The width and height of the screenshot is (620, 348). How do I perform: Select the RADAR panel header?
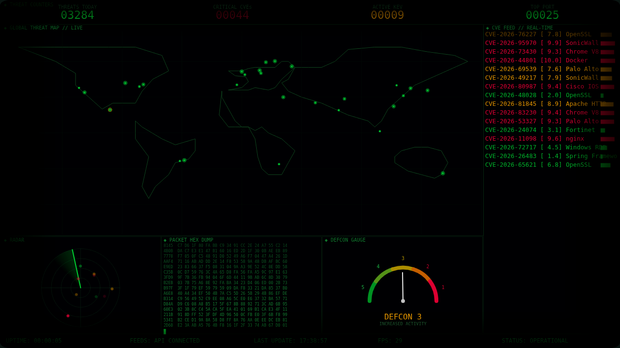pyautogui.click(x=14, y=240)
